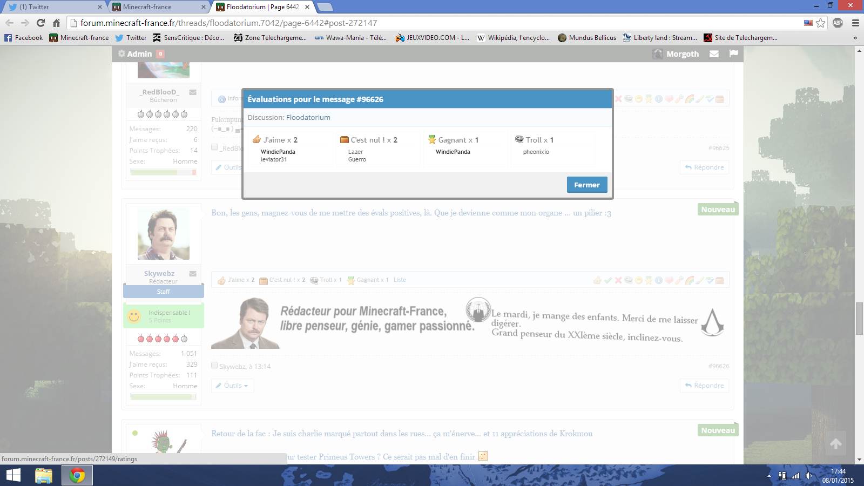Click the troll face rating icon on Skywebz's post

coord(629,280)
